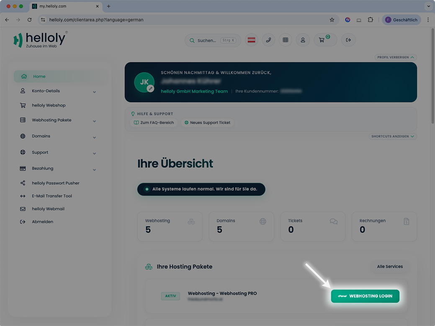Open the user profile icon in header
The height and width of the screenshot is (326, 435).
tap(303, 40)
